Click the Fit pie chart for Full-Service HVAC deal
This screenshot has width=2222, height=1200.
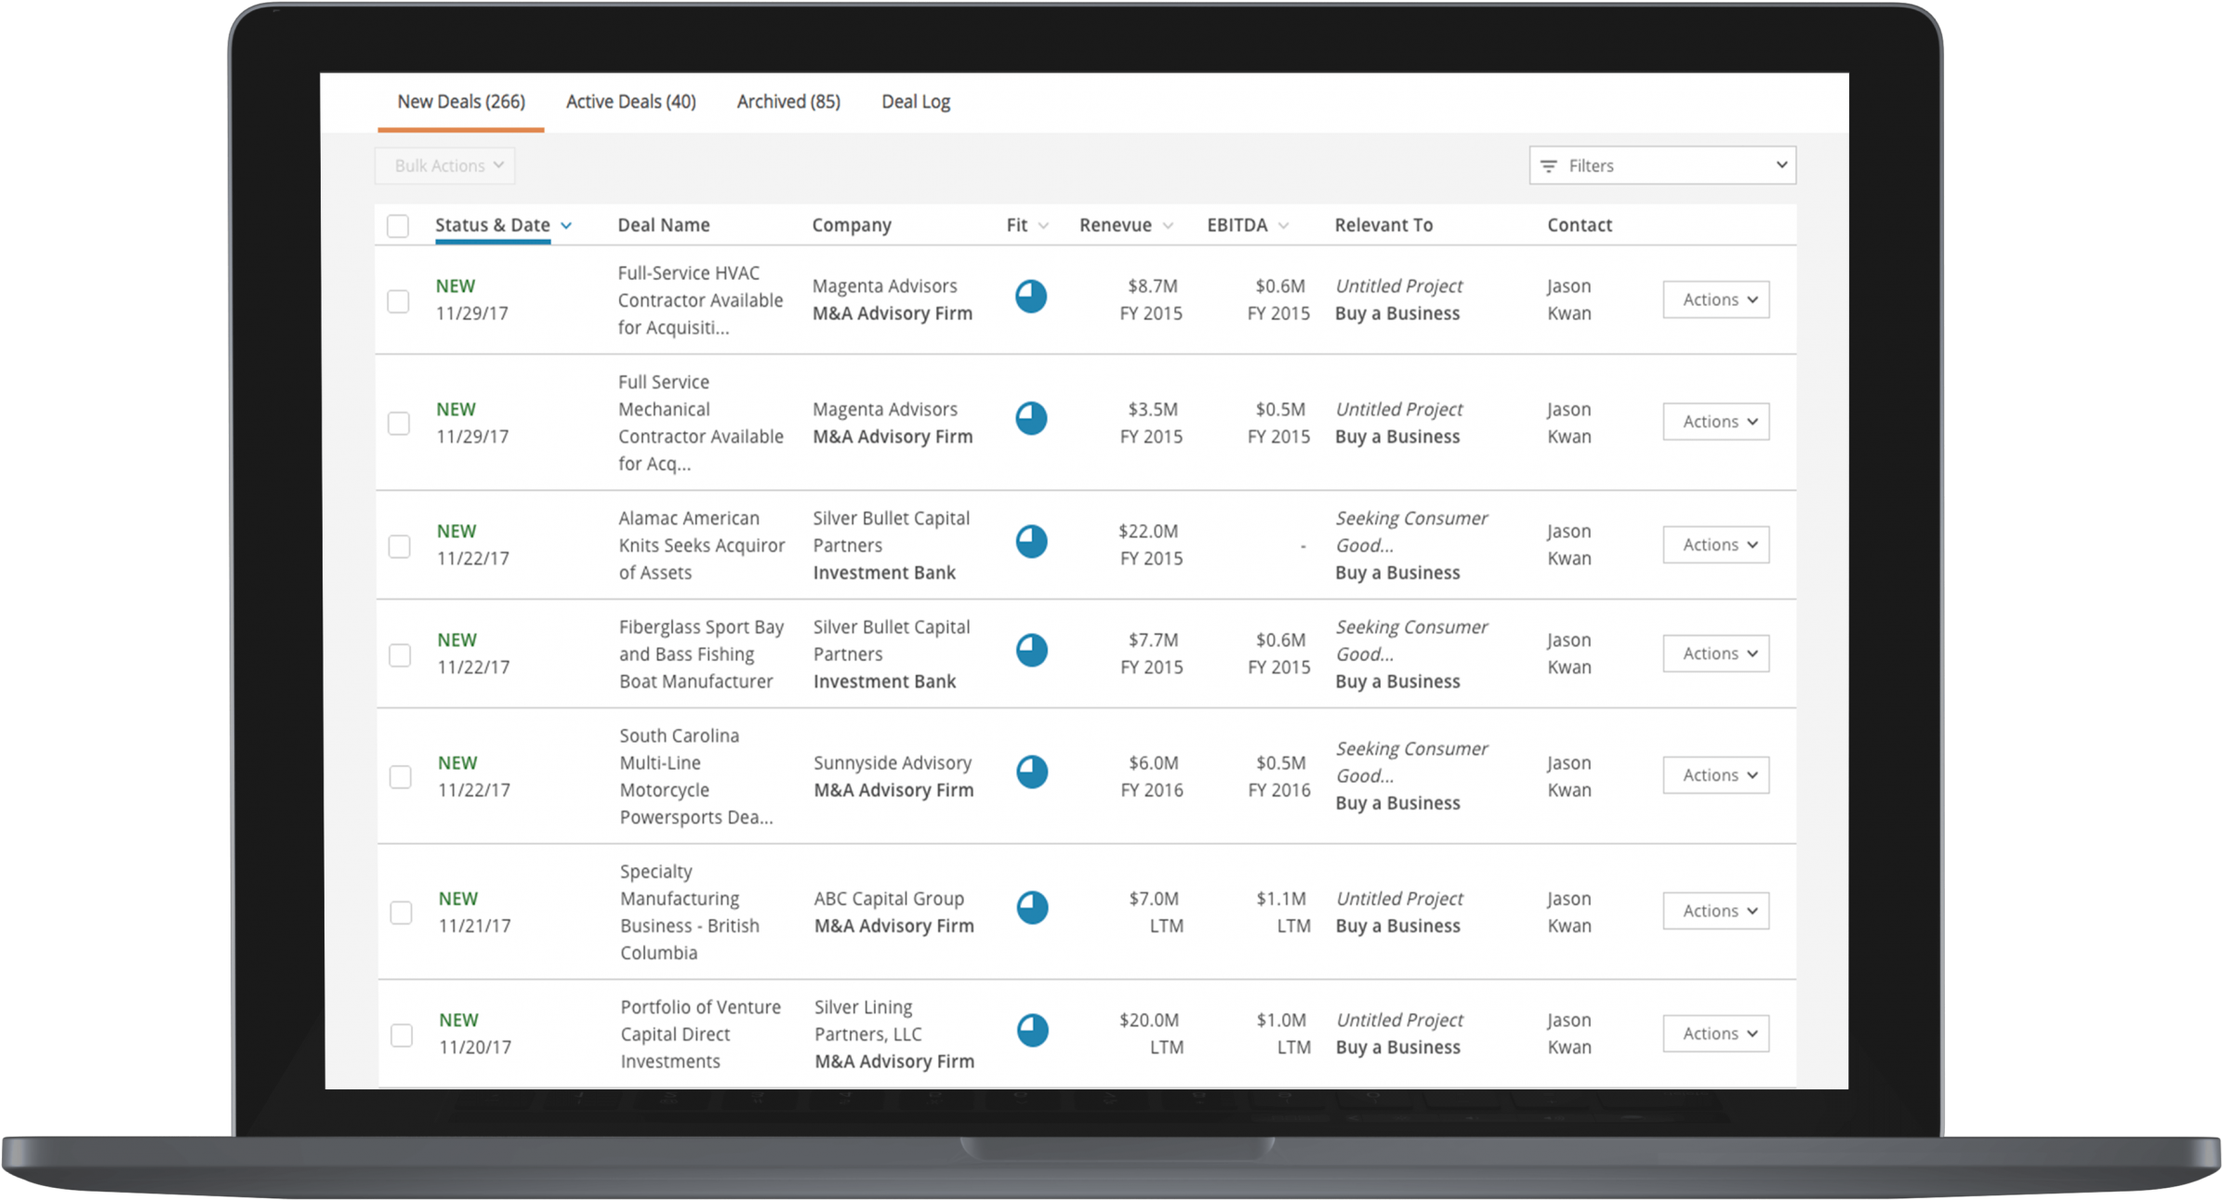tap(1031, 297)
